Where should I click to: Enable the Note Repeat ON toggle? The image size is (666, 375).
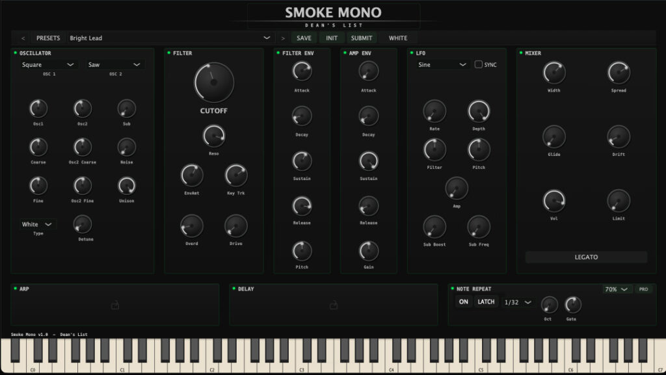tap(463, 302)
